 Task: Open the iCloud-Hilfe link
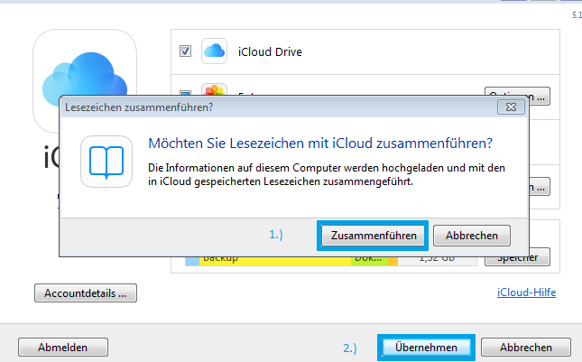[526, 292]
